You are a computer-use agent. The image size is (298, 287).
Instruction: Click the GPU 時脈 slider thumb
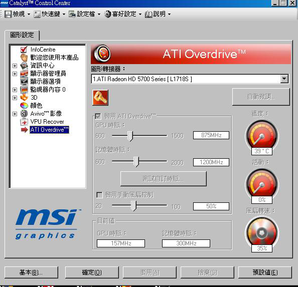130,136
